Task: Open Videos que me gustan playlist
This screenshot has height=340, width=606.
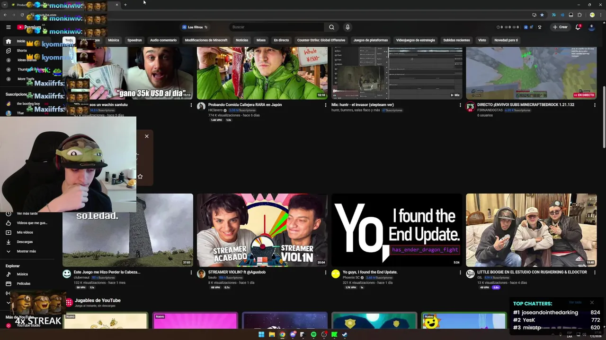Action: click(27, 223)
